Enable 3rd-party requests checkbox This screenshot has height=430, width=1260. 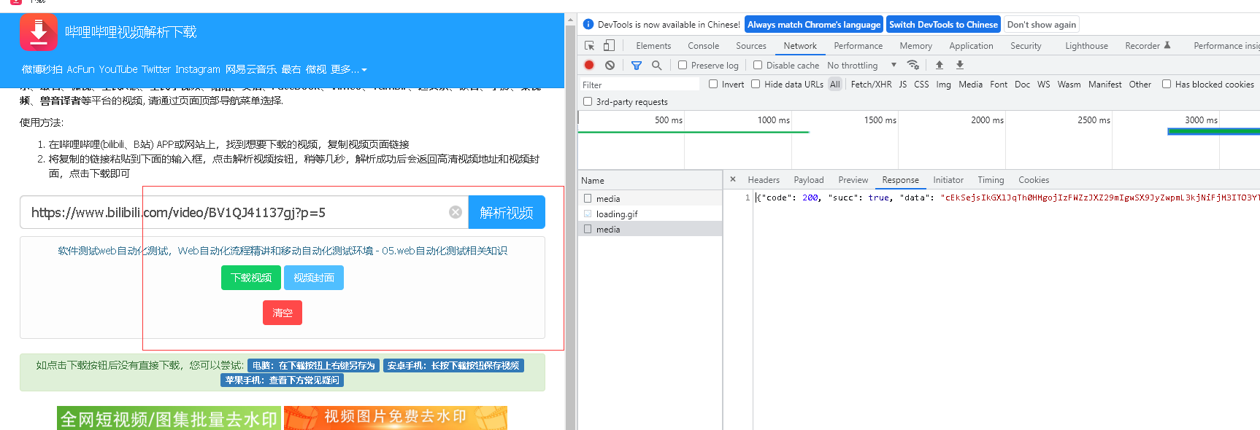(588, 101)
